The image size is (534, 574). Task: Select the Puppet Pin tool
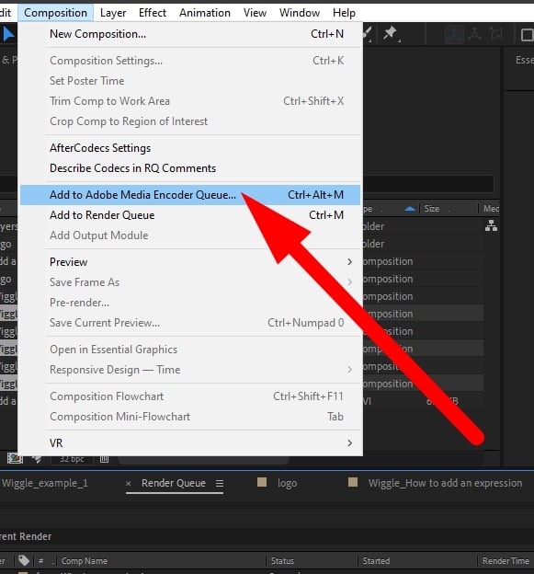391,34
